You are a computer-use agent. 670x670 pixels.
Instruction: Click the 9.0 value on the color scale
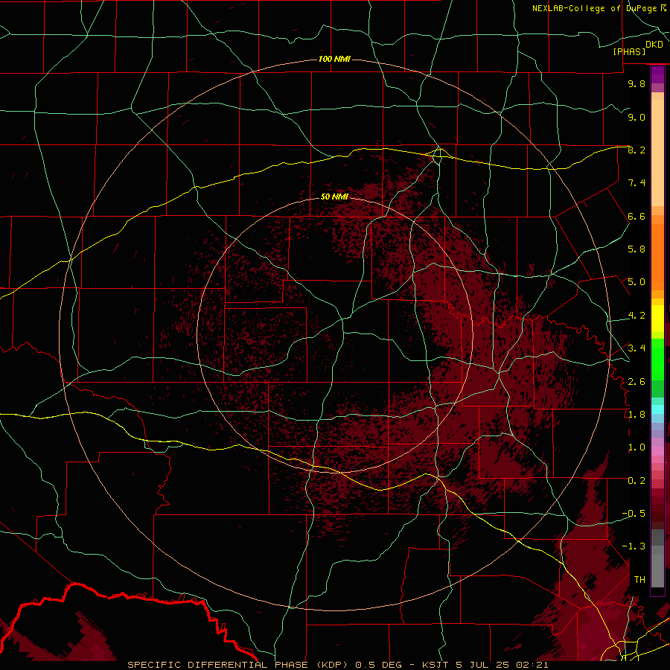636,117
